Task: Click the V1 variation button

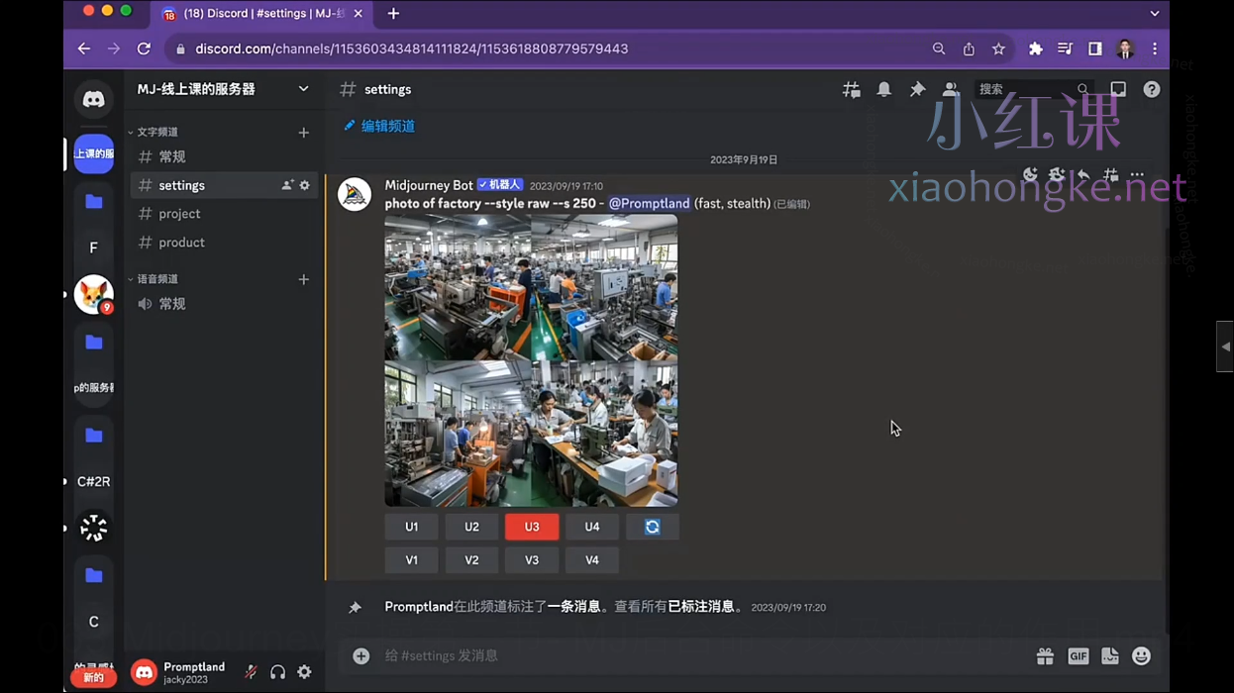Action: click(411, 560)
